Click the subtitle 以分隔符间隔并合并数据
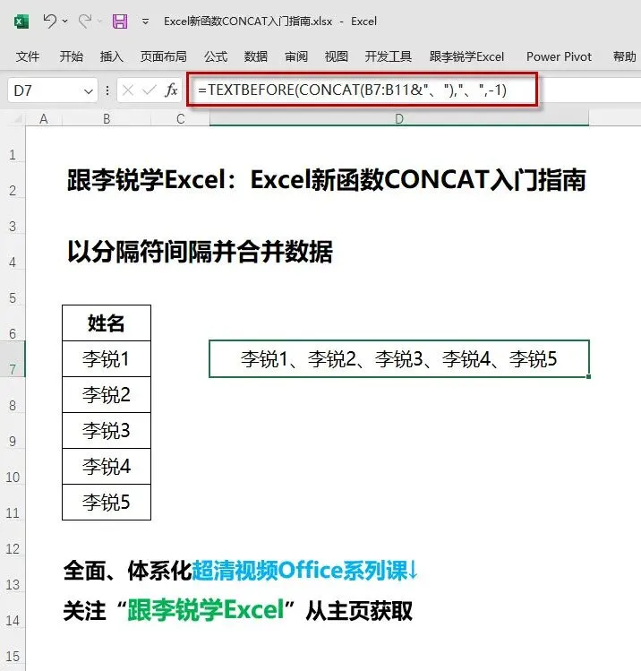 (x=200, y=251)
